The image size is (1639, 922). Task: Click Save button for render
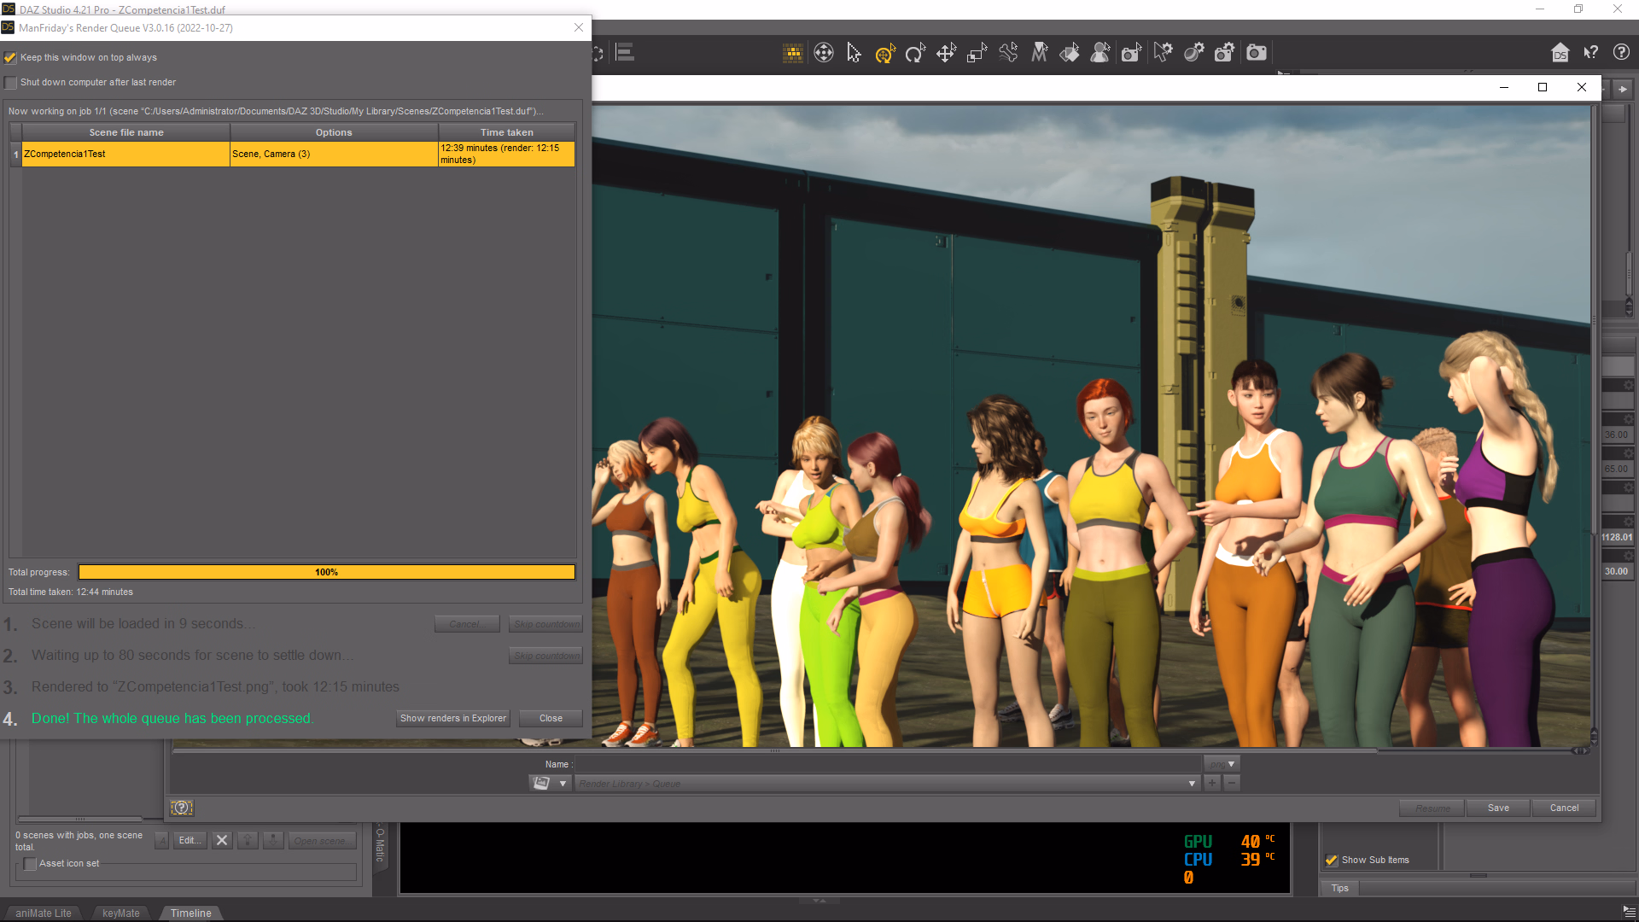pyautogui.click(x=1498, y=808)
